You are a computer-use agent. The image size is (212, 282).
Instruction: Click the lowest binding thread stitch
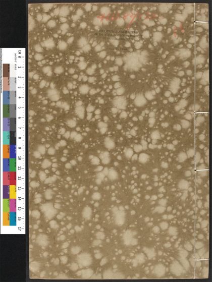[x=201, y=259]
